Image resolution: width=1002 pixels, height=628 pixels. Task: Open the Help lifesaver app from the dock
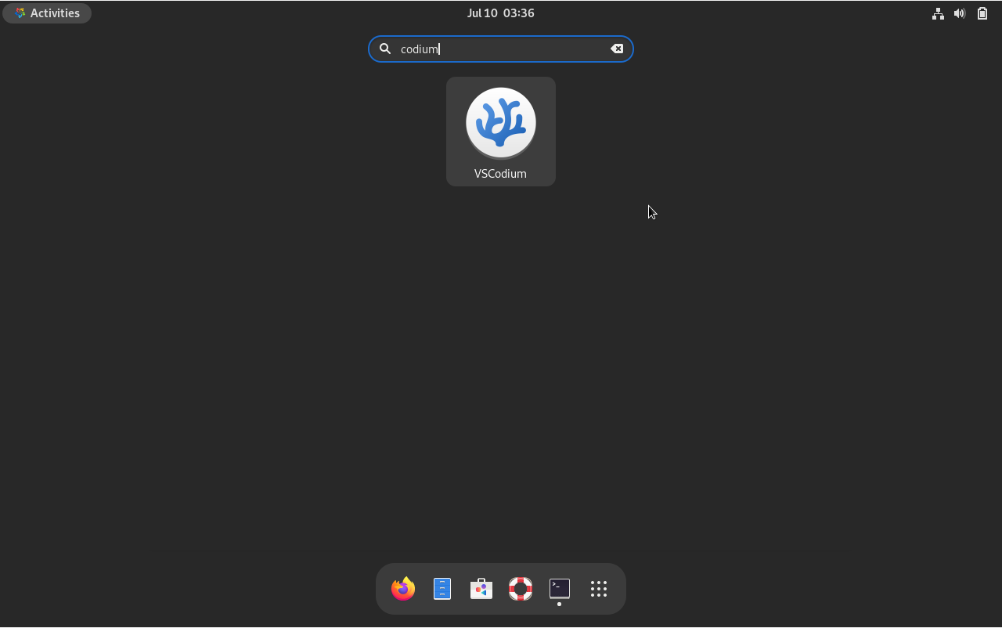pos(520,589)
